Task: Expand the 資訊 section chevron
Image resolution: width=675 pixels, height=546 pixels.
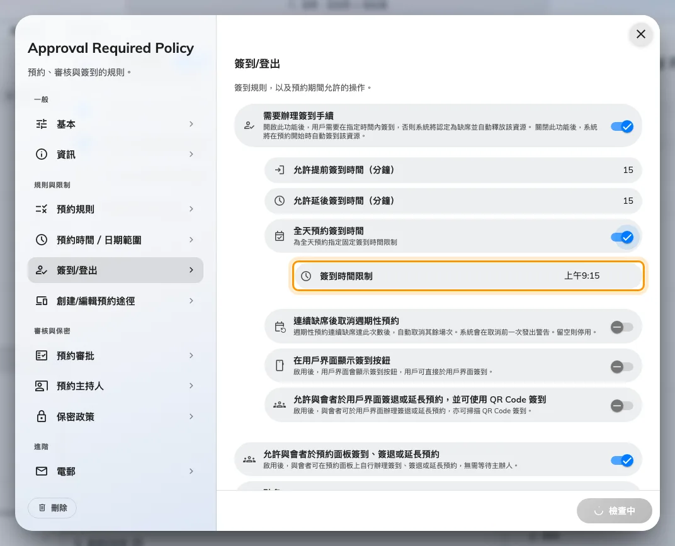Action: (x=191, y=154)
